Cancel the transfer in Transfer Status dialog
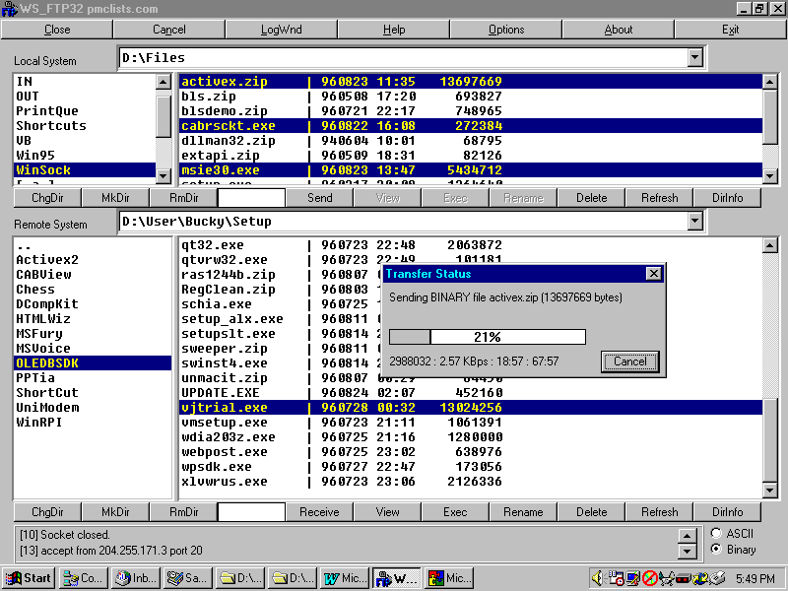 [x=629, y=361]
